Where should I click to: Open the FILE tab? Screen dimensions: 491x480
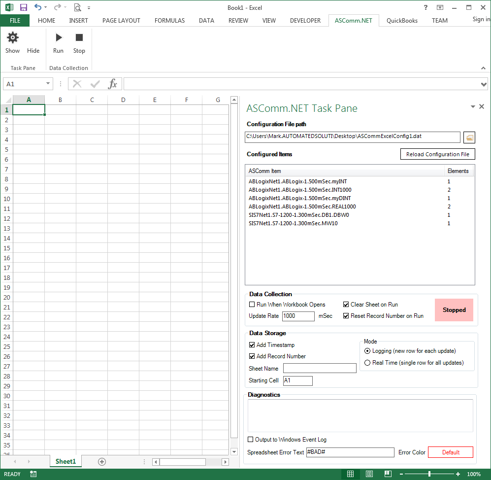tap(15, 20)
